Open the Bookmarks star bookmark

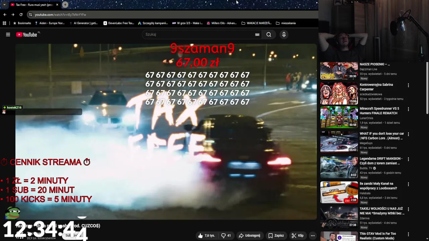point(22,23)
